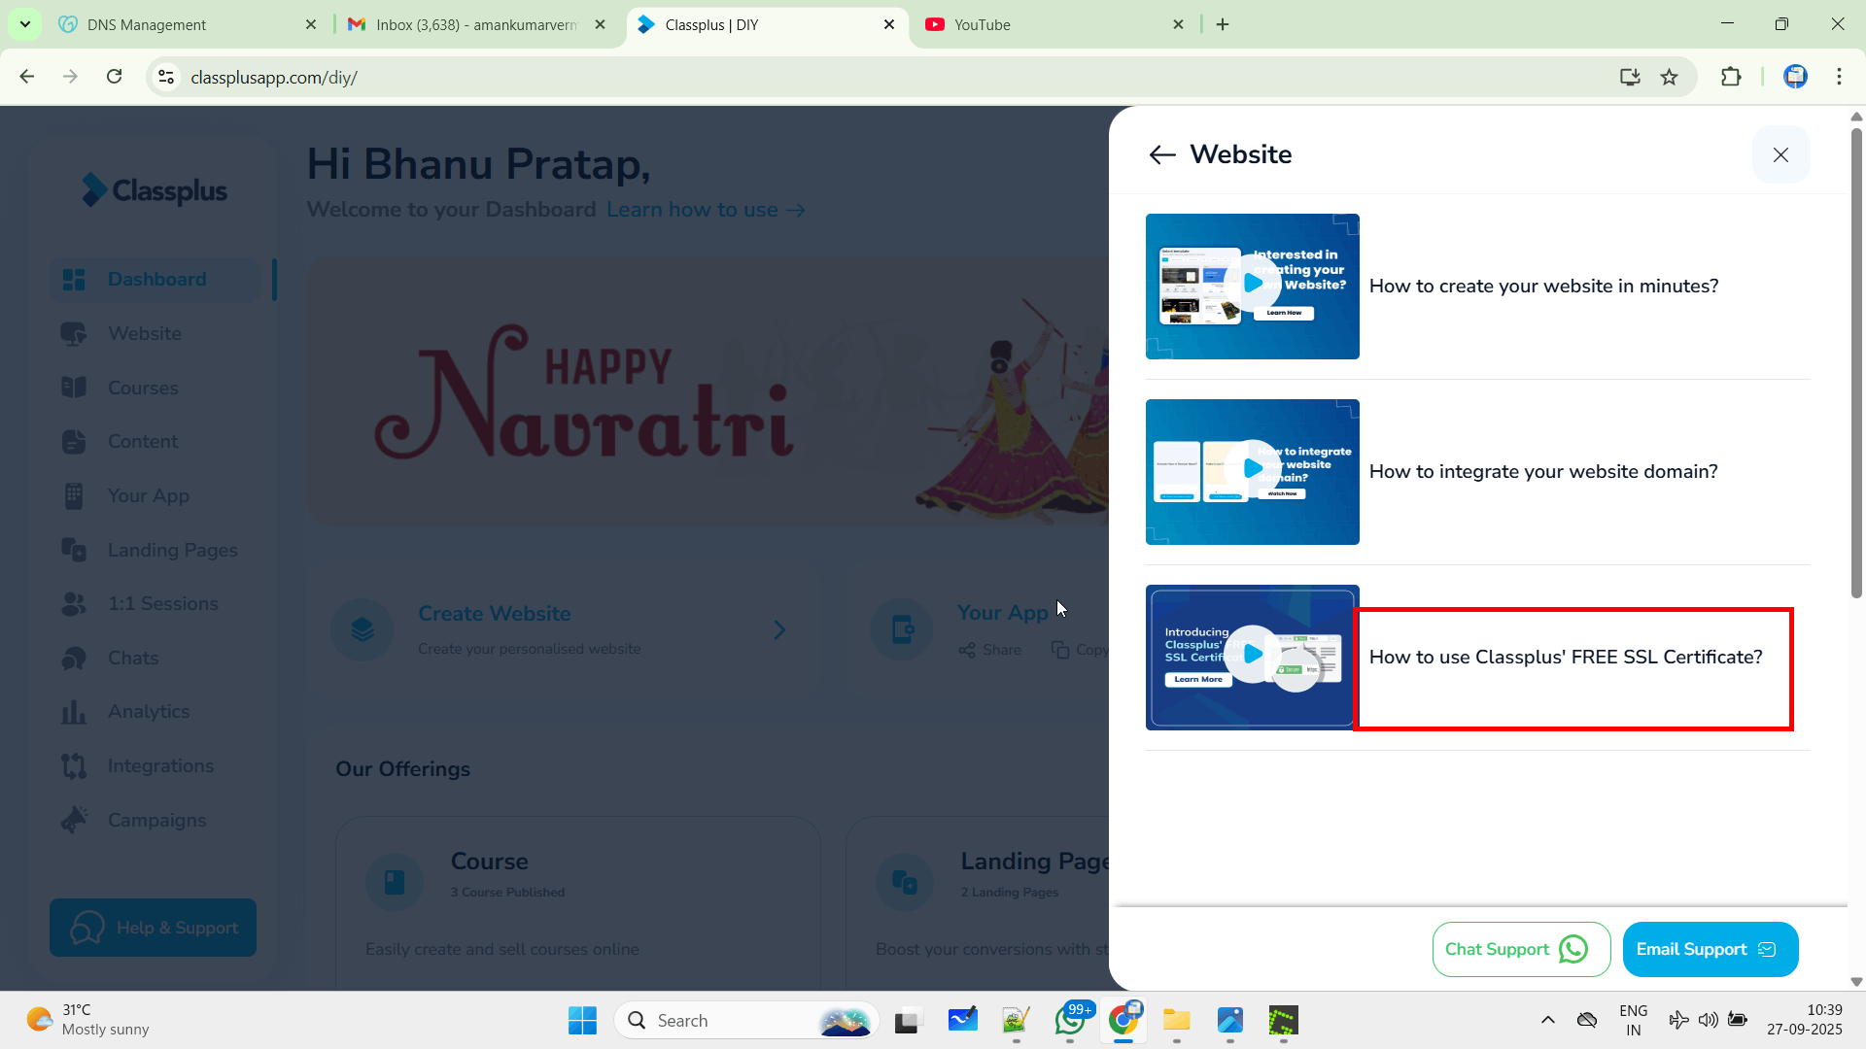Go to Campaigns section
The width and height of the screenshot is (1866, 1049).
pyautogui.click(x=156, y=821)
